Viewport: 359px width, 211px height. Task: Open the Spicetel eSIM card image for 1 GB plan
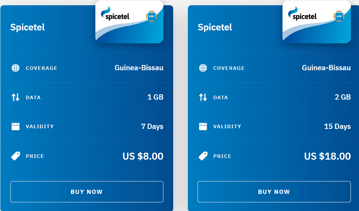point(129,22)
